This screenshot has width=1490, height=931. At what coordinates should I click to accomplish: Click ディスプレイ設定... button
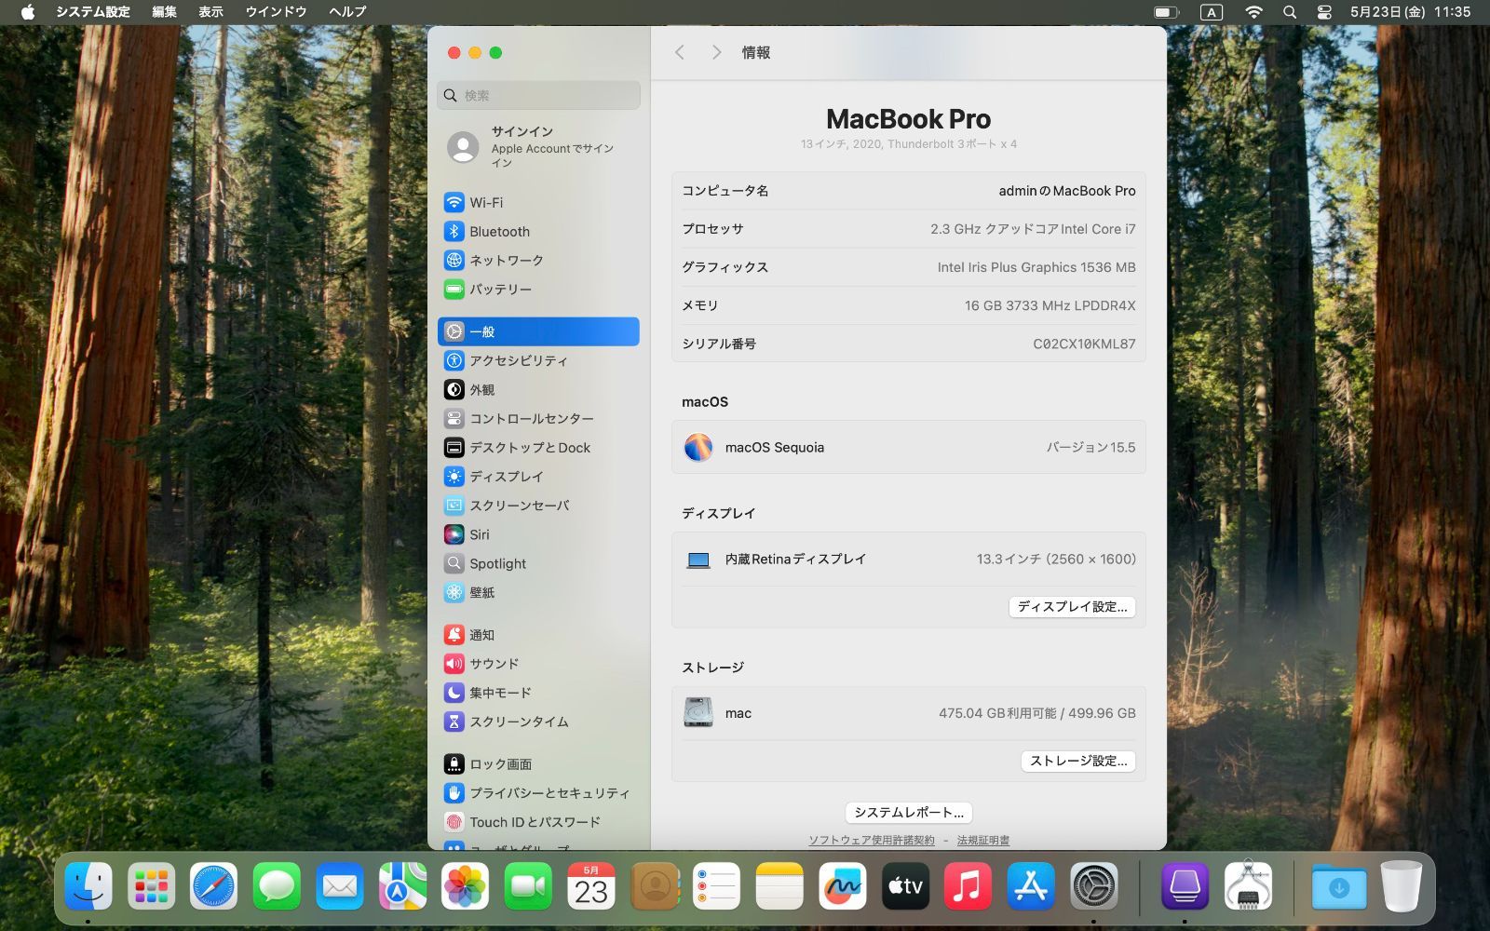[1072, 606]
